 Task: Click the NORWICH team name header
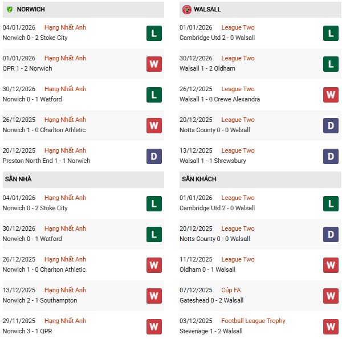point(31,10)
